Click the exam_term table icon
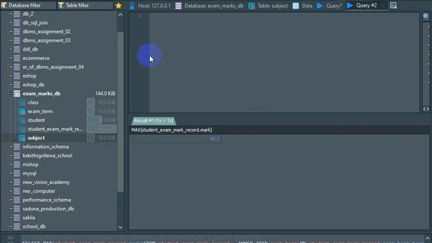432x243 pixels. (x=22, y=111)
